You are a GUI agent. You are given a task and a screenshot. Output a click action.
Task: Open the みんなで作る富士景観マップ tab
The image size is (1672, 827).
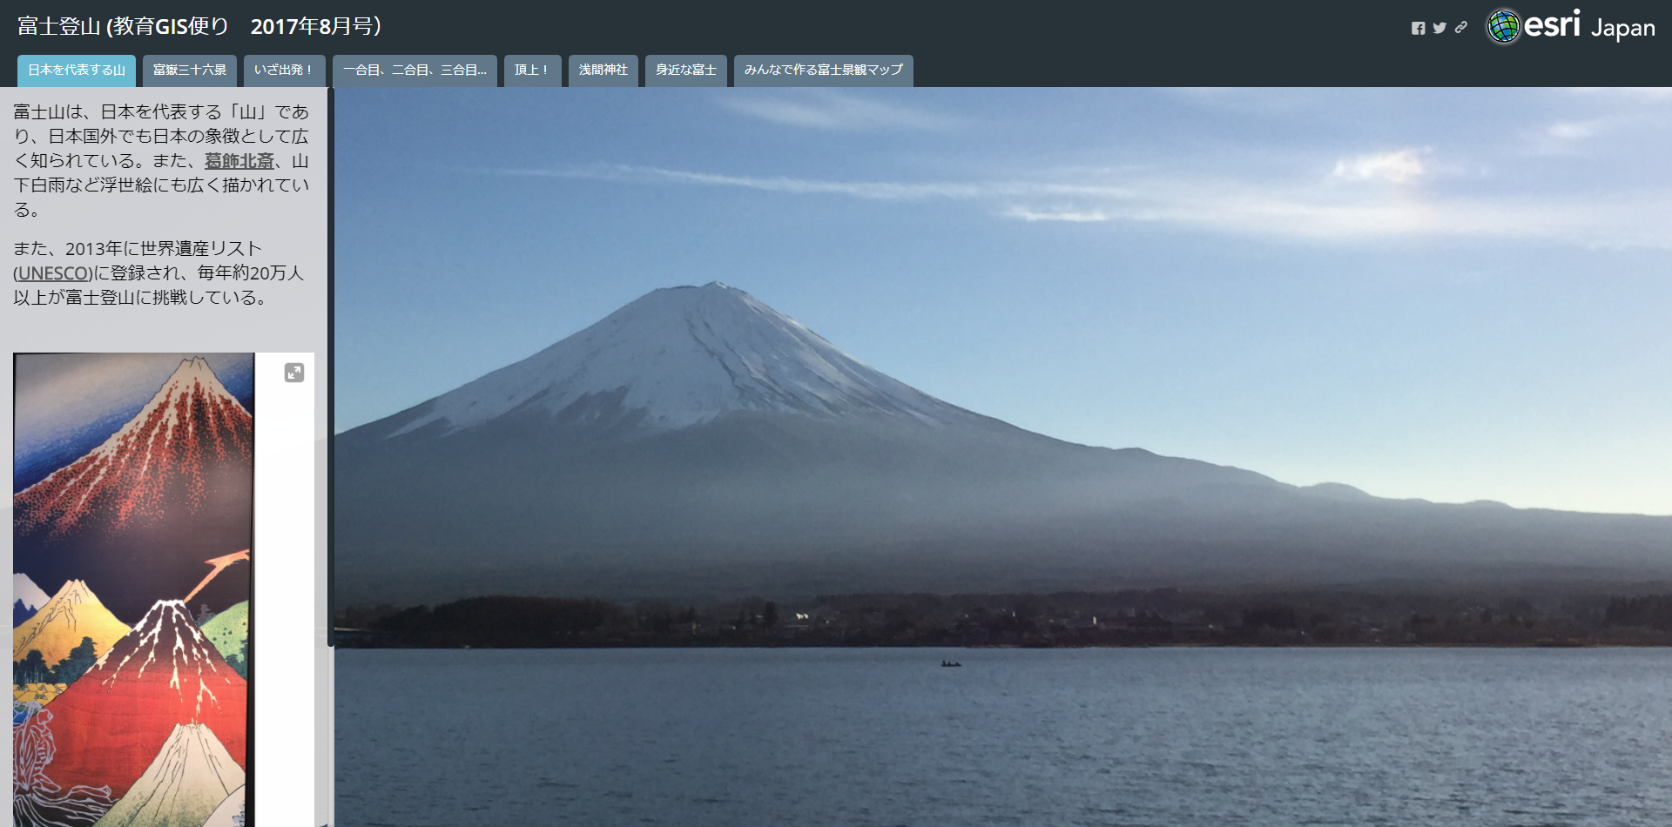pos(823,71)
